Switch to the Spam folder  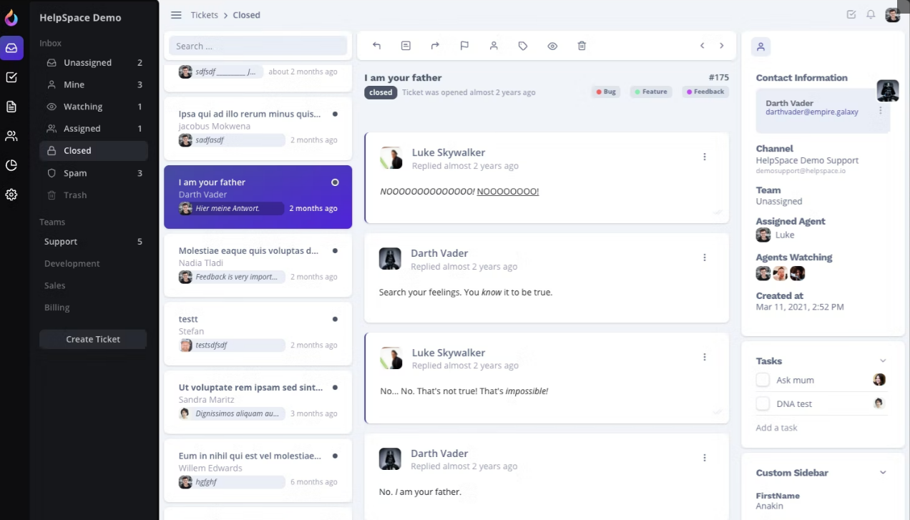75,173
